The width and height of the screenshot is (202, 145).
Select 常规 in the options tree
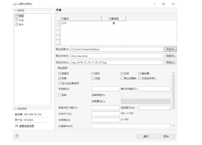(21, 16)
